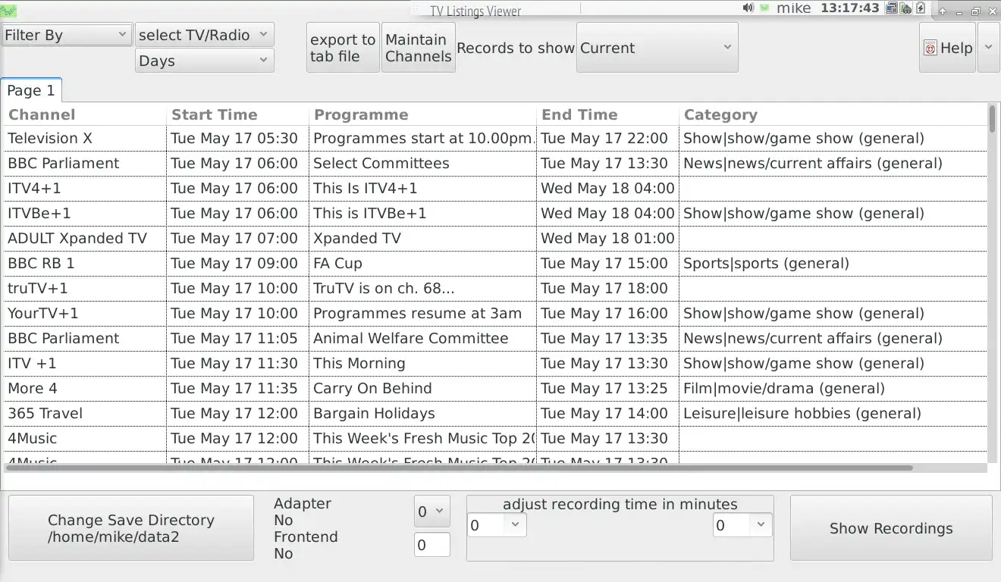Sort by the Category column header

click(833, 115)
